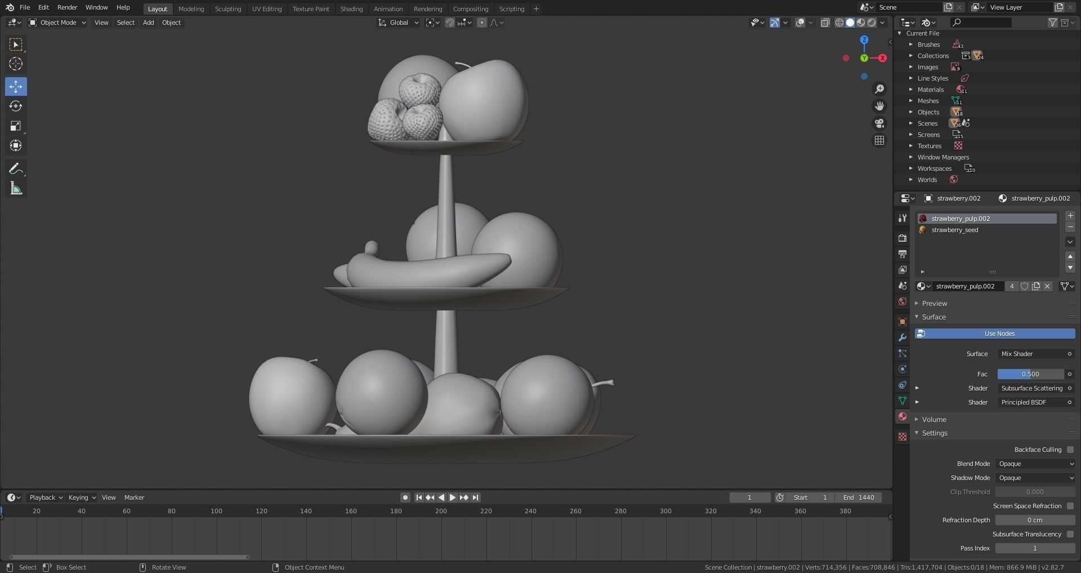Activate the Cursor tool
Viewport: 1081px width, 573px height.
click(x=16, y=64)
